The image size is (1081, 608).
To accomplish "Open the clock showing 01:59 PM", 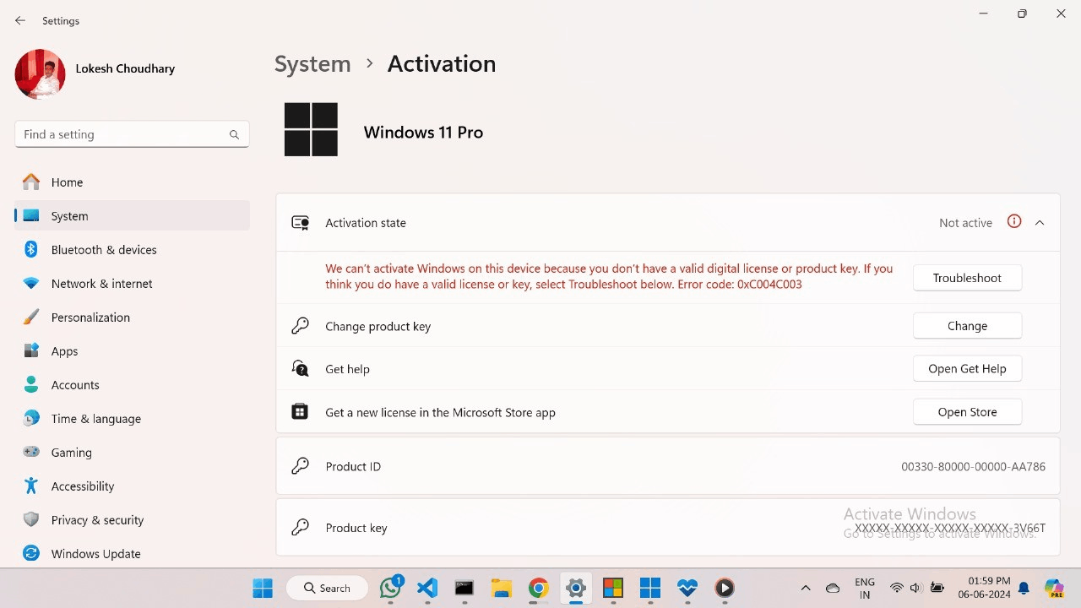I will point(984,588).
